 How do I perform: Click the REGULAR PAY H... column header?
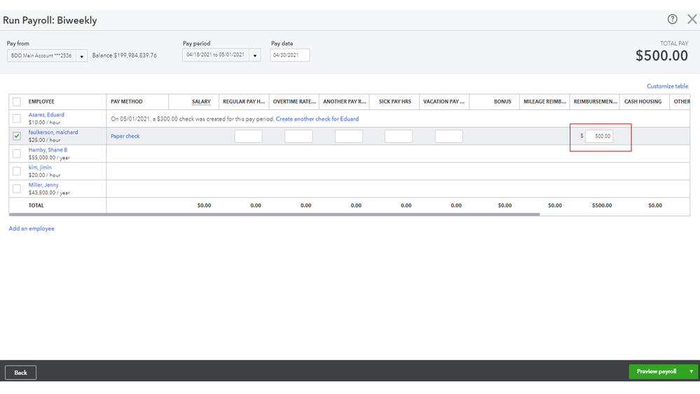tap(244, 102)
